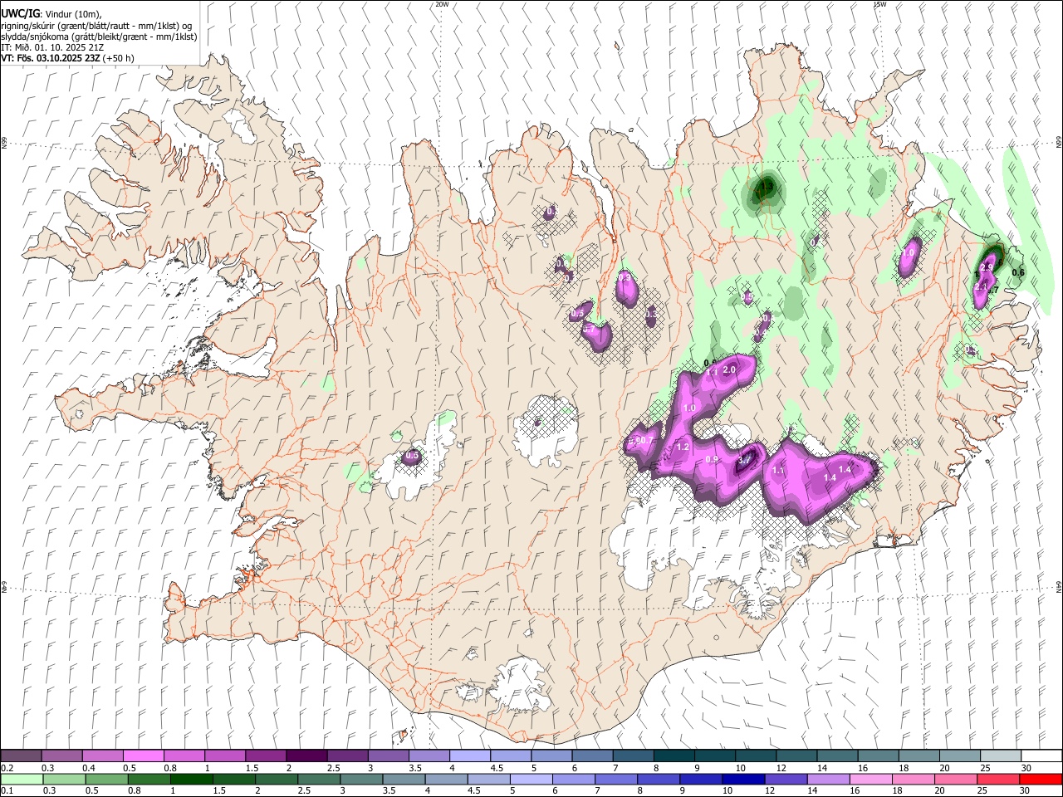Click the upper-scale swatch starting at 6
Viewport: 1063px width, 797px height.
click(x=592, y=756)
